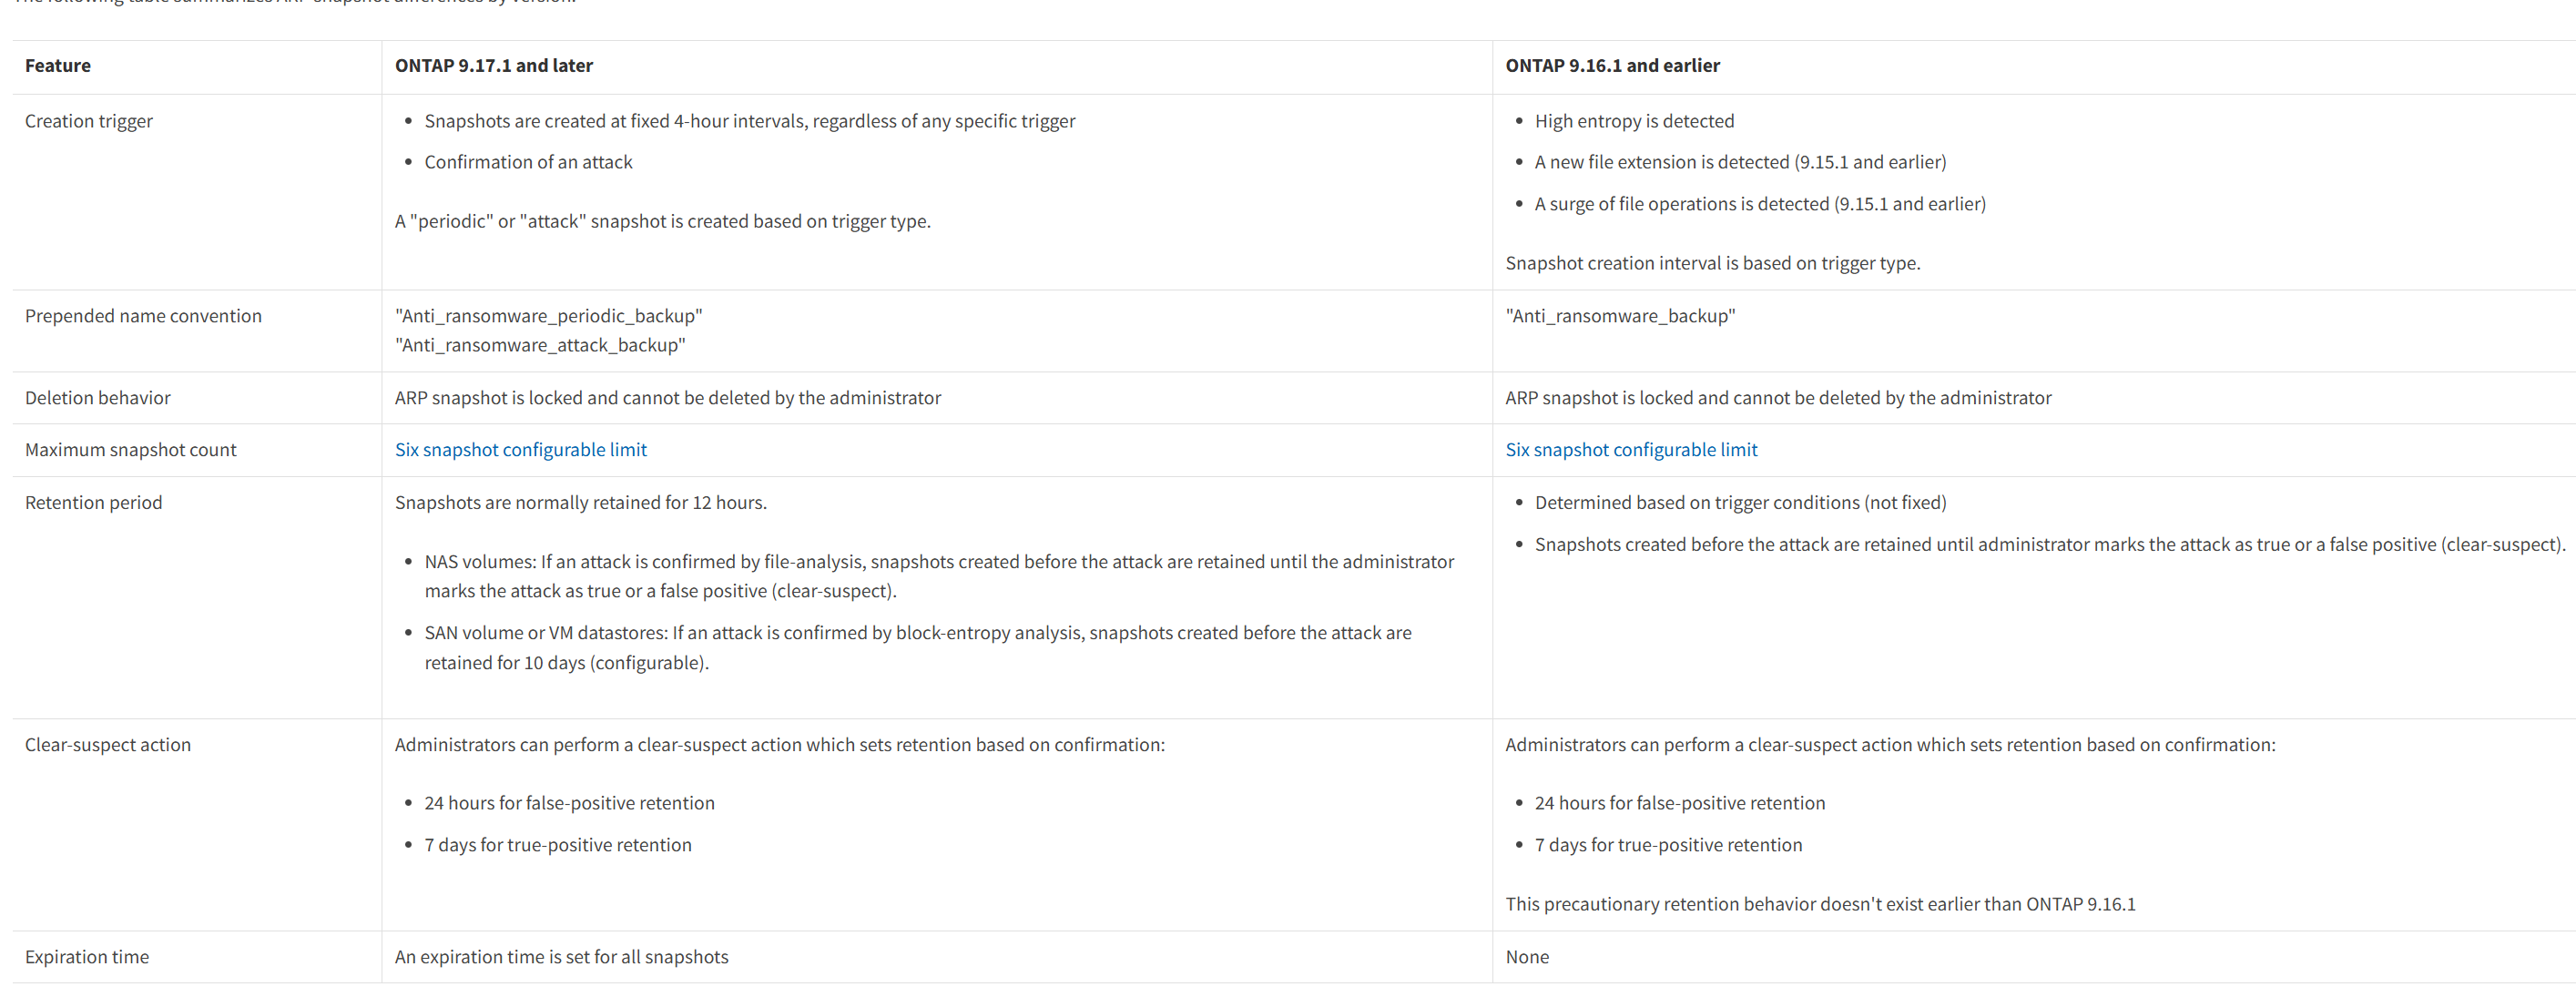Click the Feature column header
The width and height of the screenshot is (2576, 997).
coord(58,66)
